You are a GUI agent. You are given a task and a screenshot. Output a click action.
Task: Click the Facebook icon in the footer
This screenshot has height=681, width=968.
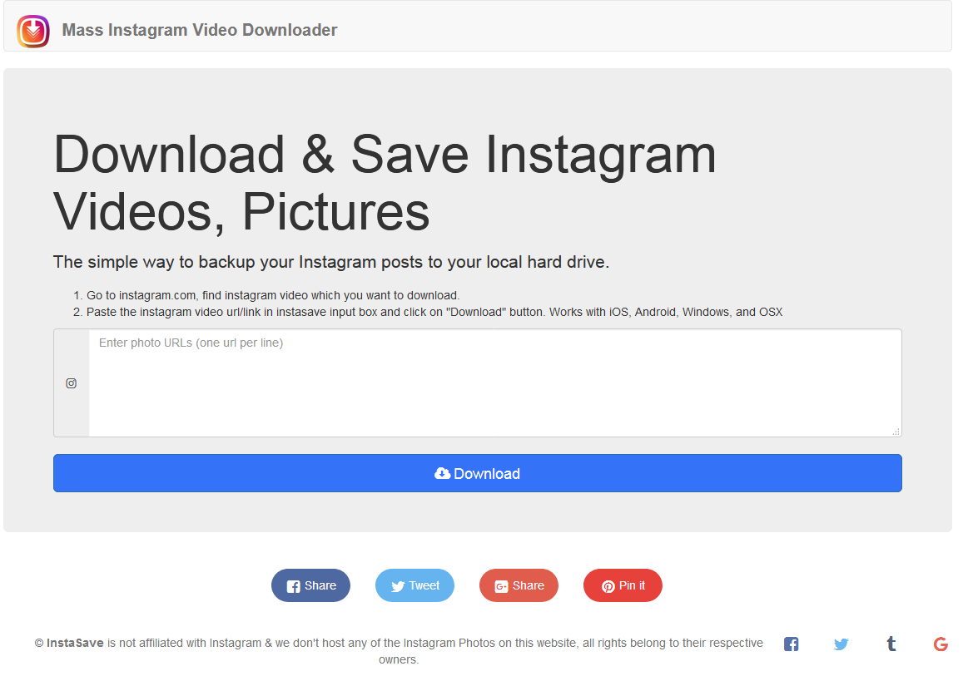point(791,643)
